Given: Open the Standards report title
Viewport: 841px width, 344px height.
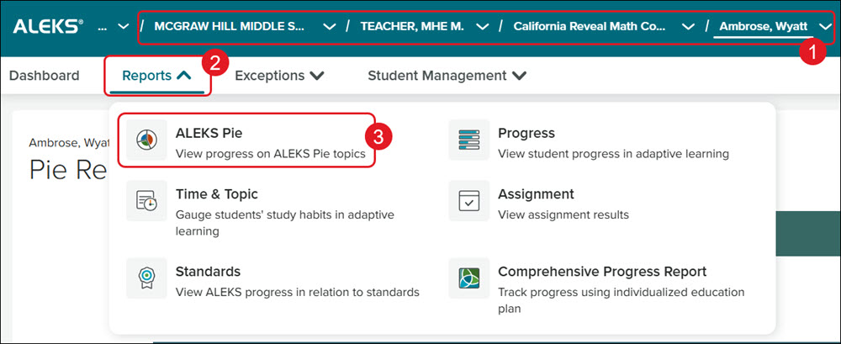Looking at the screenshot, I should pyautogui.click(x=208, y=271).
